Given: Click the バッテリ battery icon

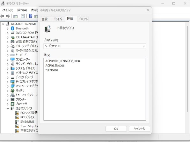Looking at the screenshot, I should tap(12, 91).
